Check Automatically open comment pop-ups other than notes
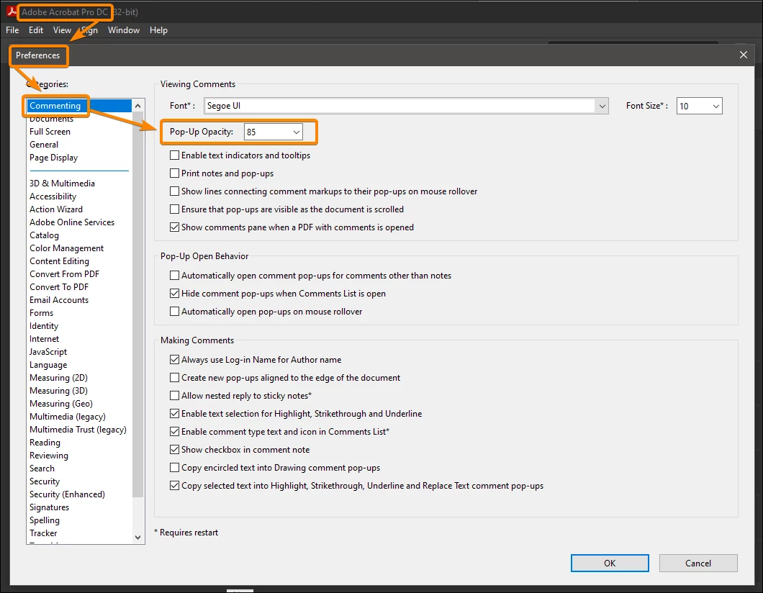Screen dimensions: 763x593 pyautogui.click(x=174, y=276)
